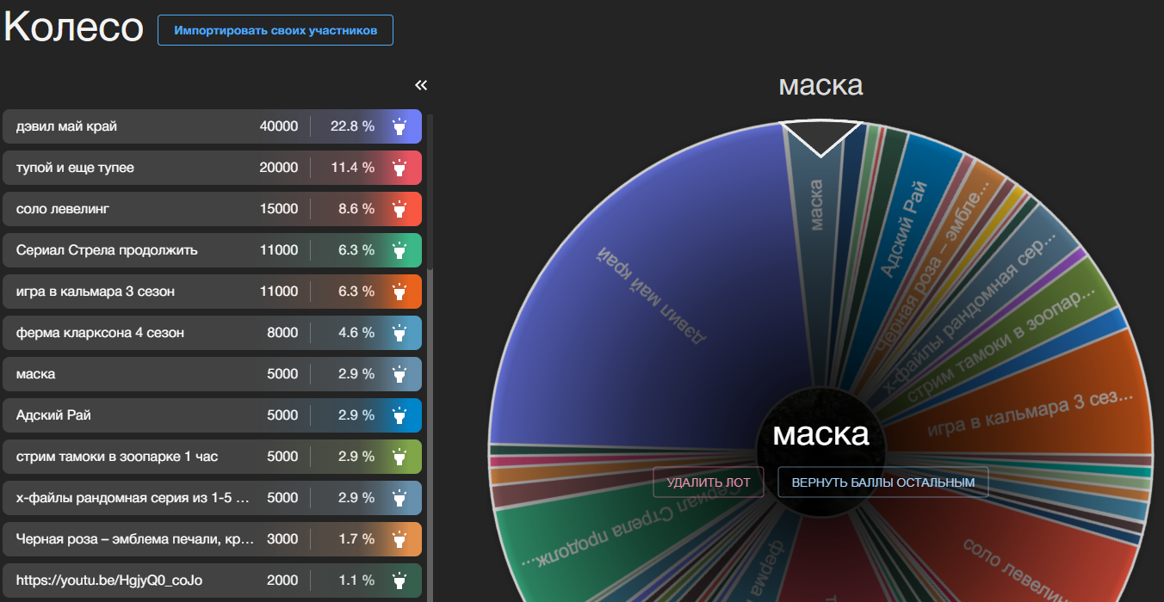
Task: Click the 4.6 % chance value
Action: point(356,333)
